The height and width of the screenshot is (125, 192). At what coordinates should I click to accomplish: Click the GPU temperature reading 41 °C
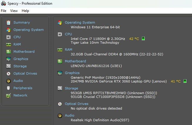[x=176, y=81]
